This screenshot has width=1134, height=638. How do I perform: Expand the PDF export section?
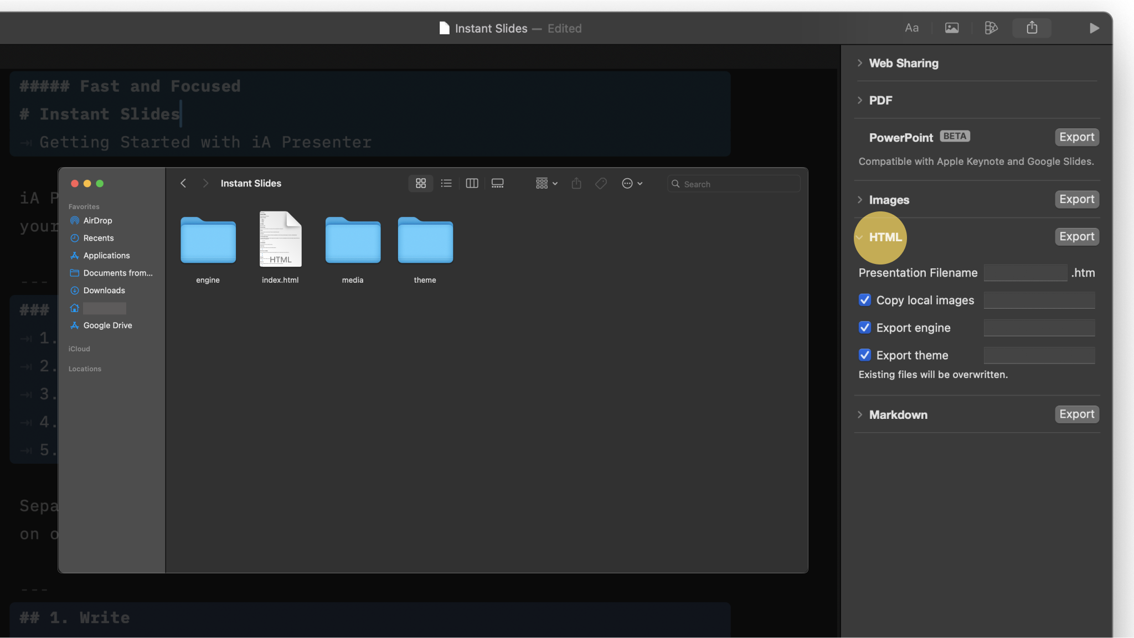pos(859,100)
